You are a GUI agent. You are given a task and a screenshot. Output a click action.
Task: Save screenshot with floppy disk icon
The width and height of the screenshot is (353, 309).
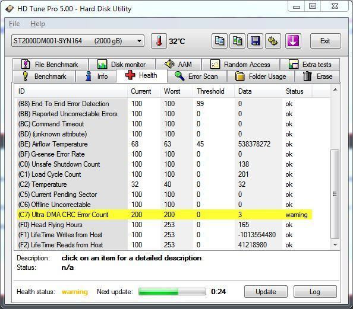pyautogui.click(x=255, y=41)
